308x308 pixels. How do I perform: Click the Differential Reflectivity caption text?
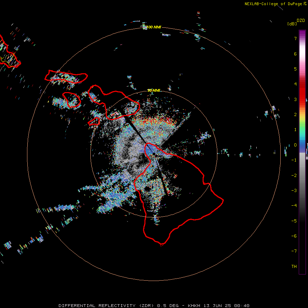click(x=154, y=306)
